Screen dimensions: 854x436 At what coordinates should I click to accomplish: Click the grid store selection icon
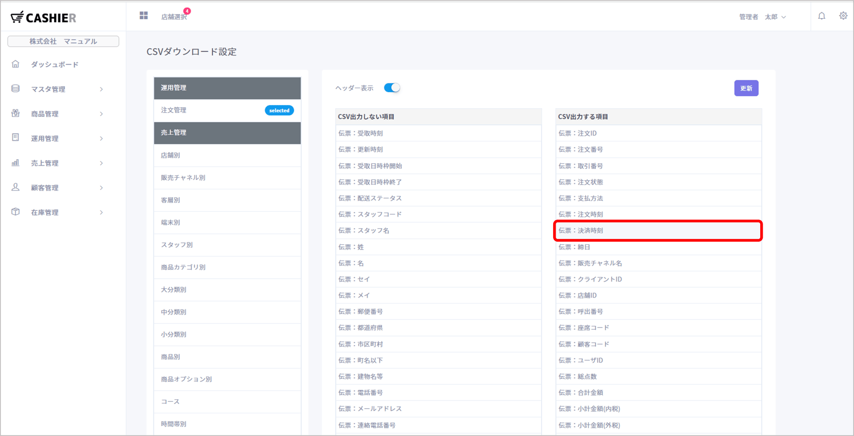click(x=143, y=16)
